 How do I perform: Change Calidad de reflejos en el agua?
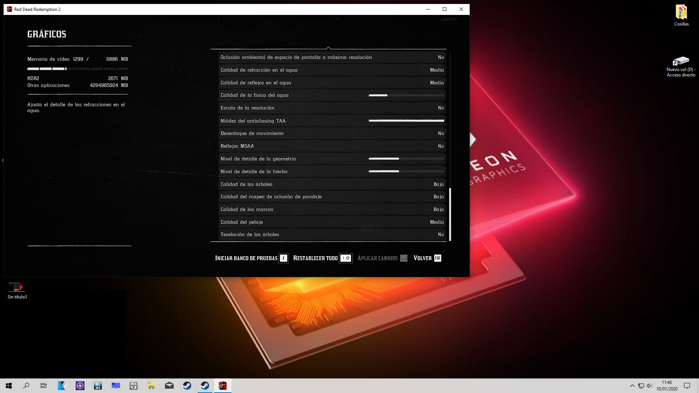pos(437,83)
